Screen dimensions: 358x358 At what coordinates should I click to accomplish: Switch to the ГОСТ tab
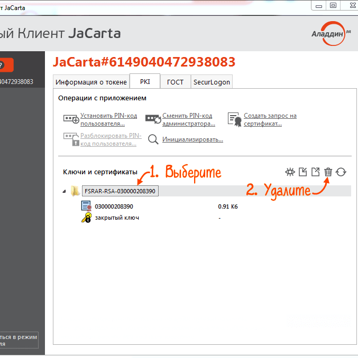click(175, 82)
